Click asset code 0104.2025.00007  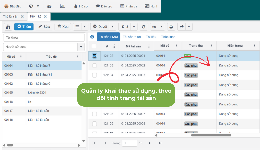133,114
